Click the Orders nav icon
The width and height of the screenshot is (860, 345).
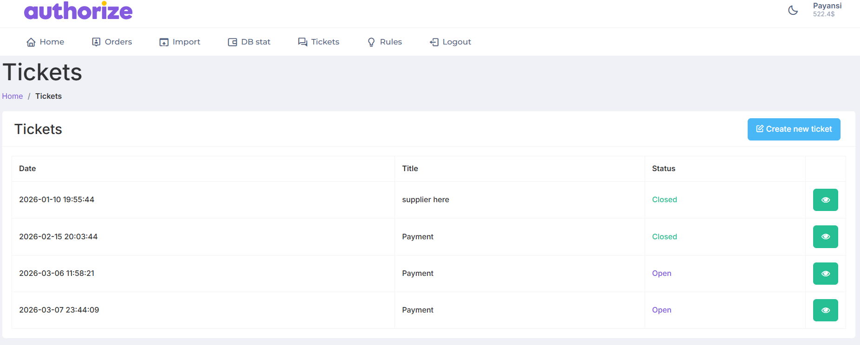pyautogui.click(x=96, y=42)
